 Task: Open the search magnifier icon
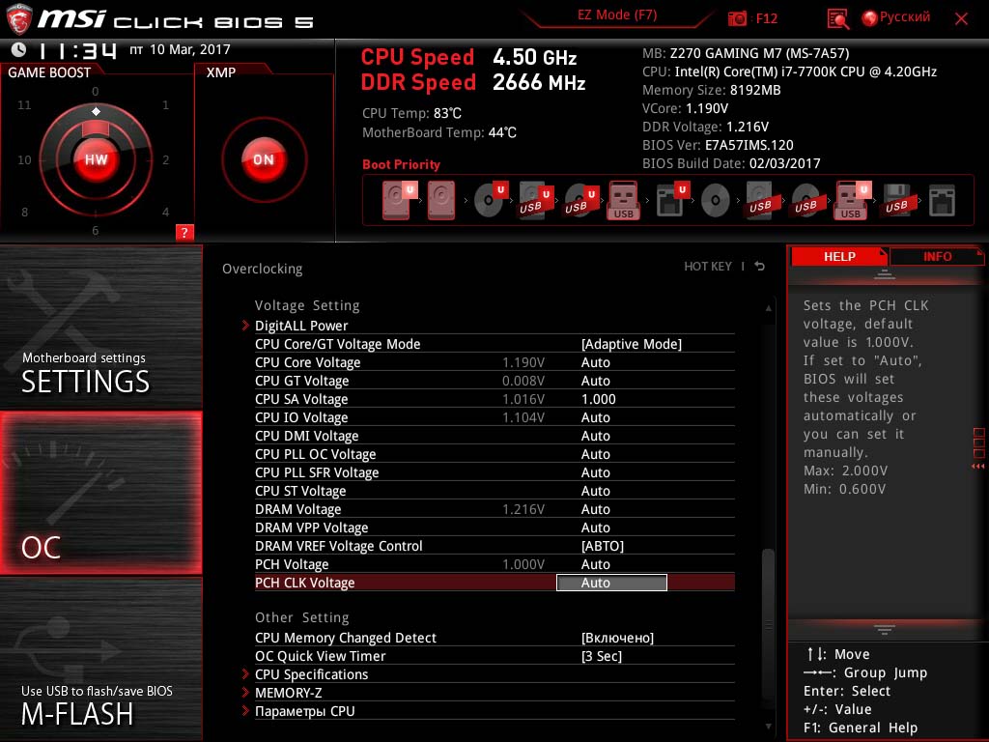click(837, 19)
